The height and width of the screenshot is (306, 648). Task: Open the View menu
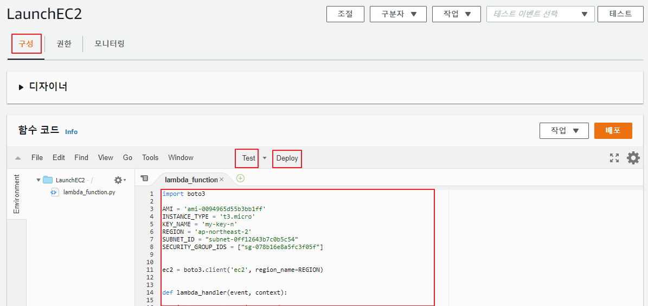[x=105, y=157]
